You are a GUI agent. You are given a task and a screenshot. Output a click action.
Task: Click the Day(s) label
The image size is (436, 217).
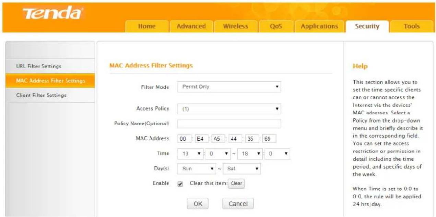162,169
